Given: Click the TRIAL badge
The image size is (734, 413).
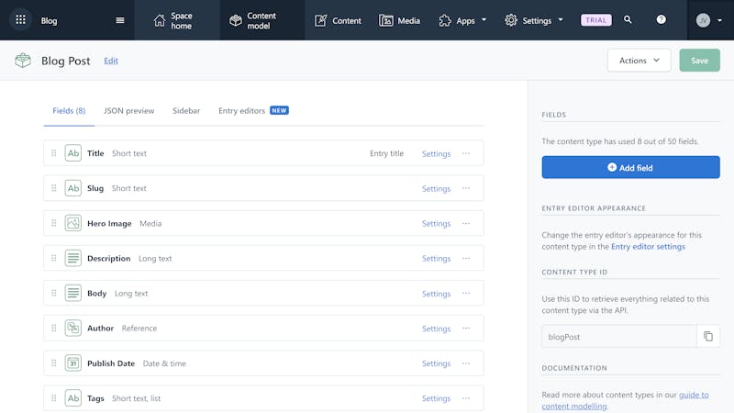Looking at the screenshot, I should tap(595, 20).
